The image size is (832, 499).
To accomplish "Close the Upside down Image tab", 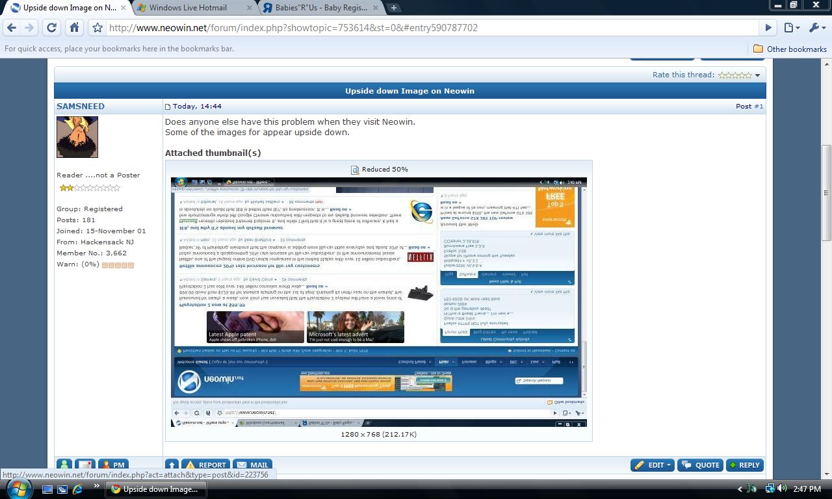I will tap(123, 8).
